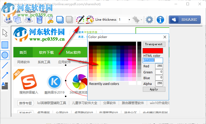Open the fill color paint bucket tool
This screenshot has width=206, height=124.
90,20
